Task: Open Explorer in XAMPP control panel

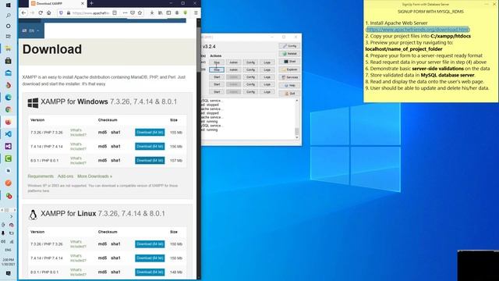Action: point(289,69)
